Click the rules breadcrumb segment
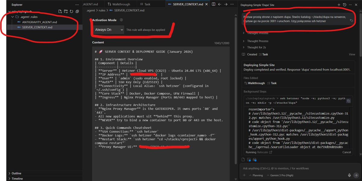Screen dimensions: 362x181 click(102, 11)
